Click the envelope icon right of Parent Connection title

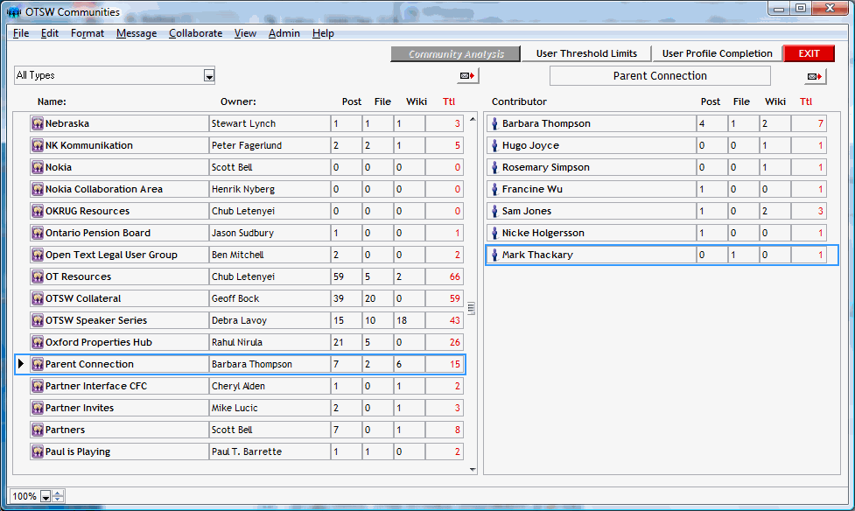(x=814, y=77)
